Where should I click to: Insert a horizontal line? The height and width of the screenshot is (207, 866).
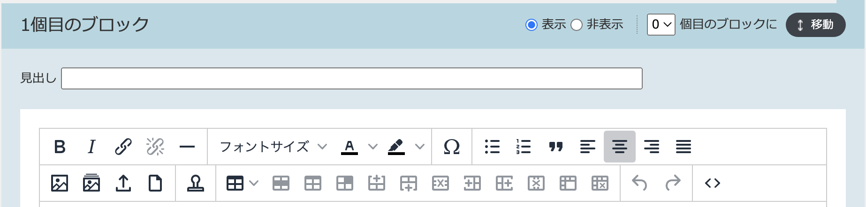click(187, 147)
